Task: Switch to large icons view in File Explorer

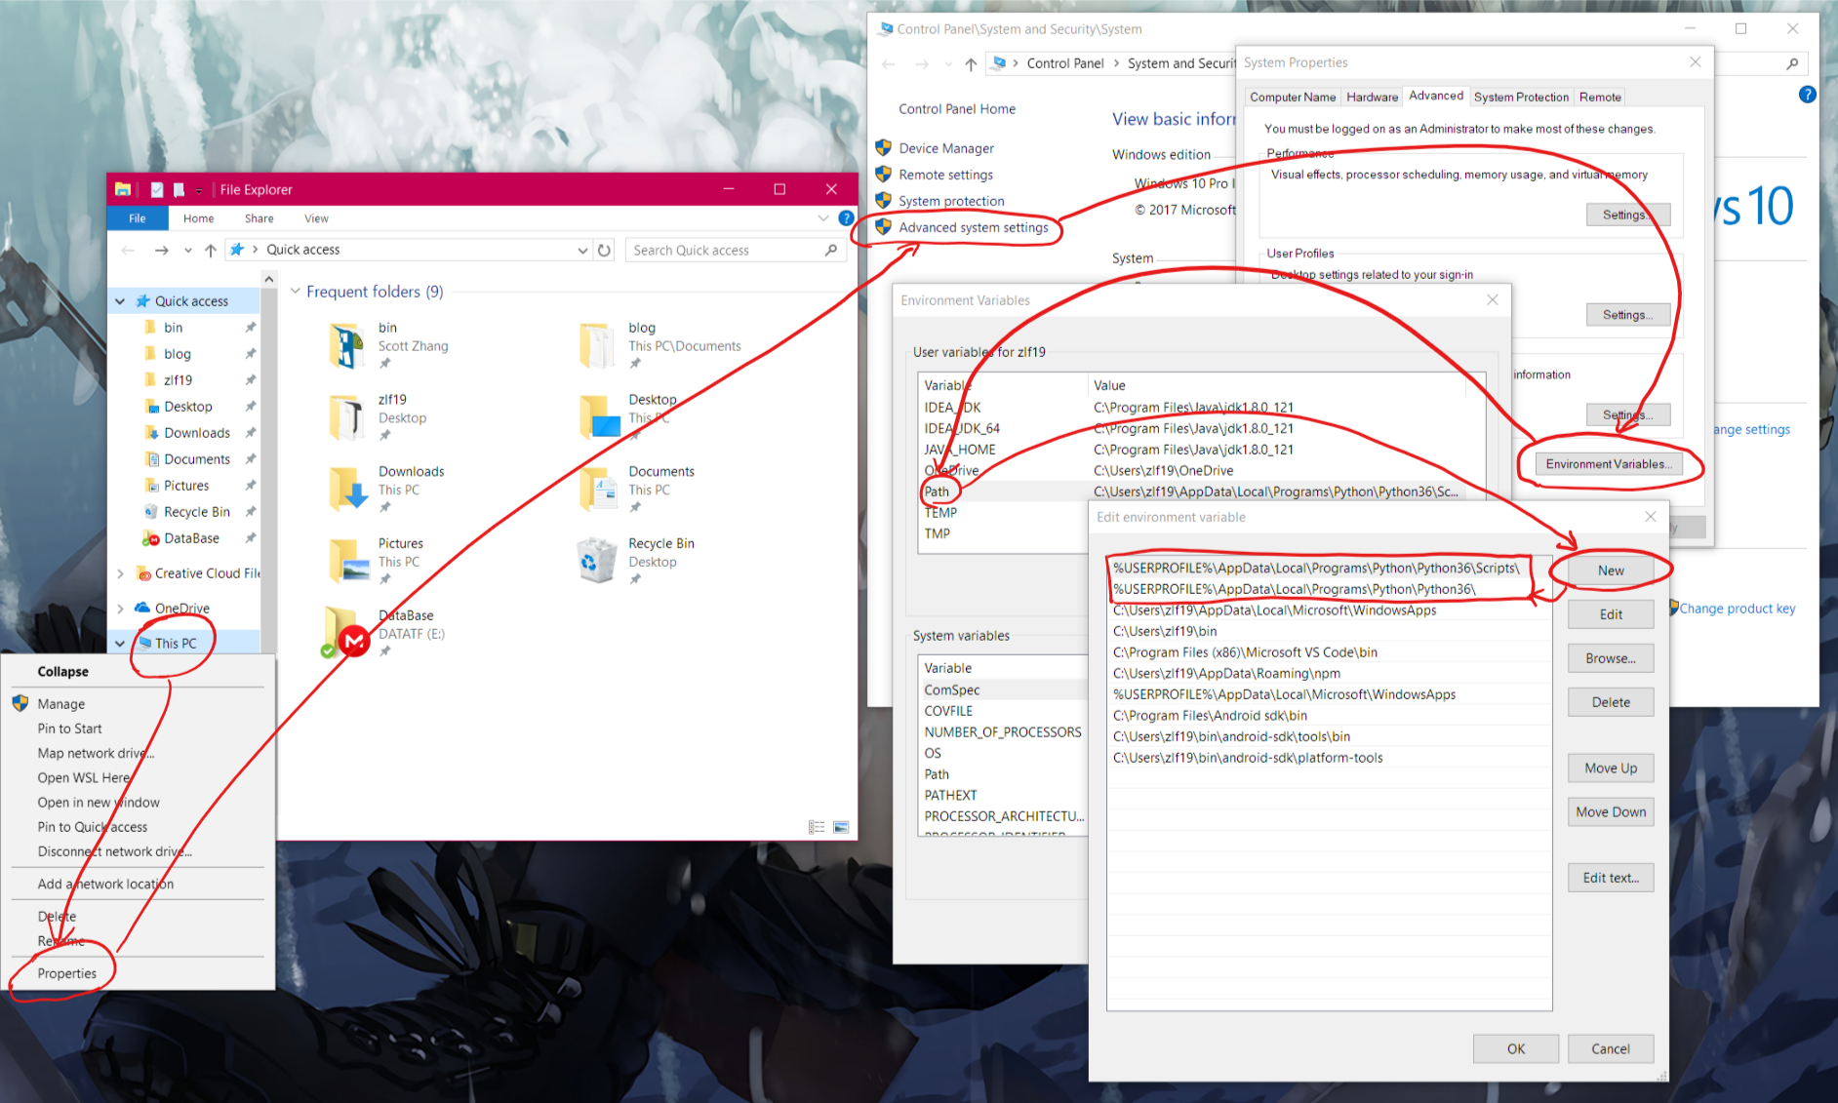Action: click(x=841, y=827)
